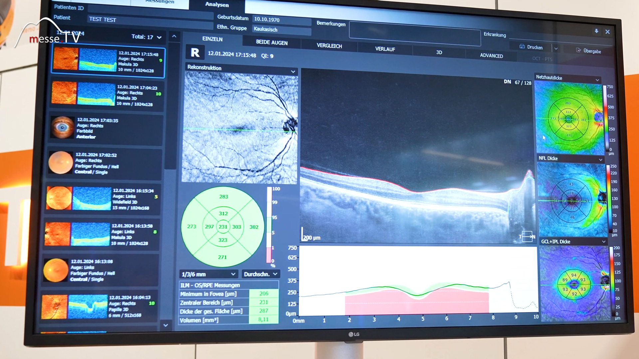Click the Geburtsdatum field 10.10.1970

pyautogui.click(x=282, y=20)
